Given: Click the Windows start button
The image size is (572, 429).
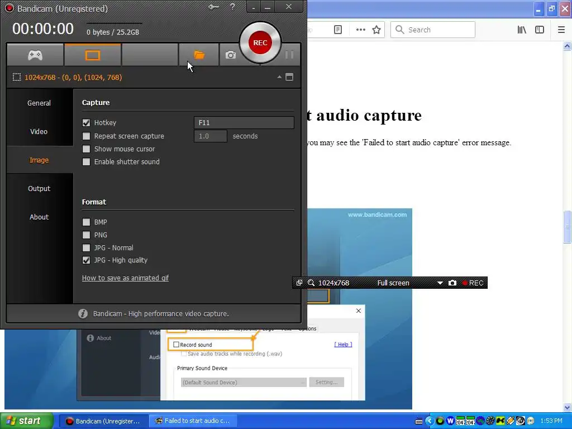Looking at the screenshot, I should [x=27, y=421].
